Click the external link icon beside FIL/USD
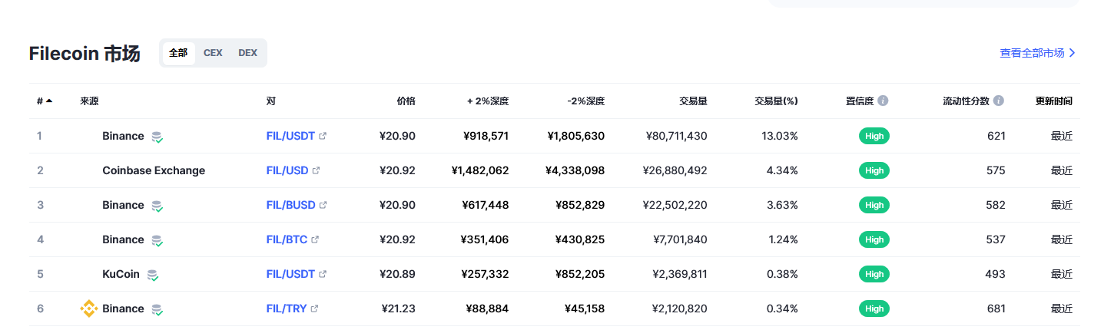1114x330 pixels. click(x=316, y=170)
